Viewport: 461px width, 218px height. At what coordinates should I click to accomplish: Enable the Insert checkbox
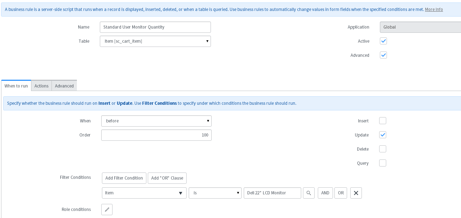click(x=383, y=121)
